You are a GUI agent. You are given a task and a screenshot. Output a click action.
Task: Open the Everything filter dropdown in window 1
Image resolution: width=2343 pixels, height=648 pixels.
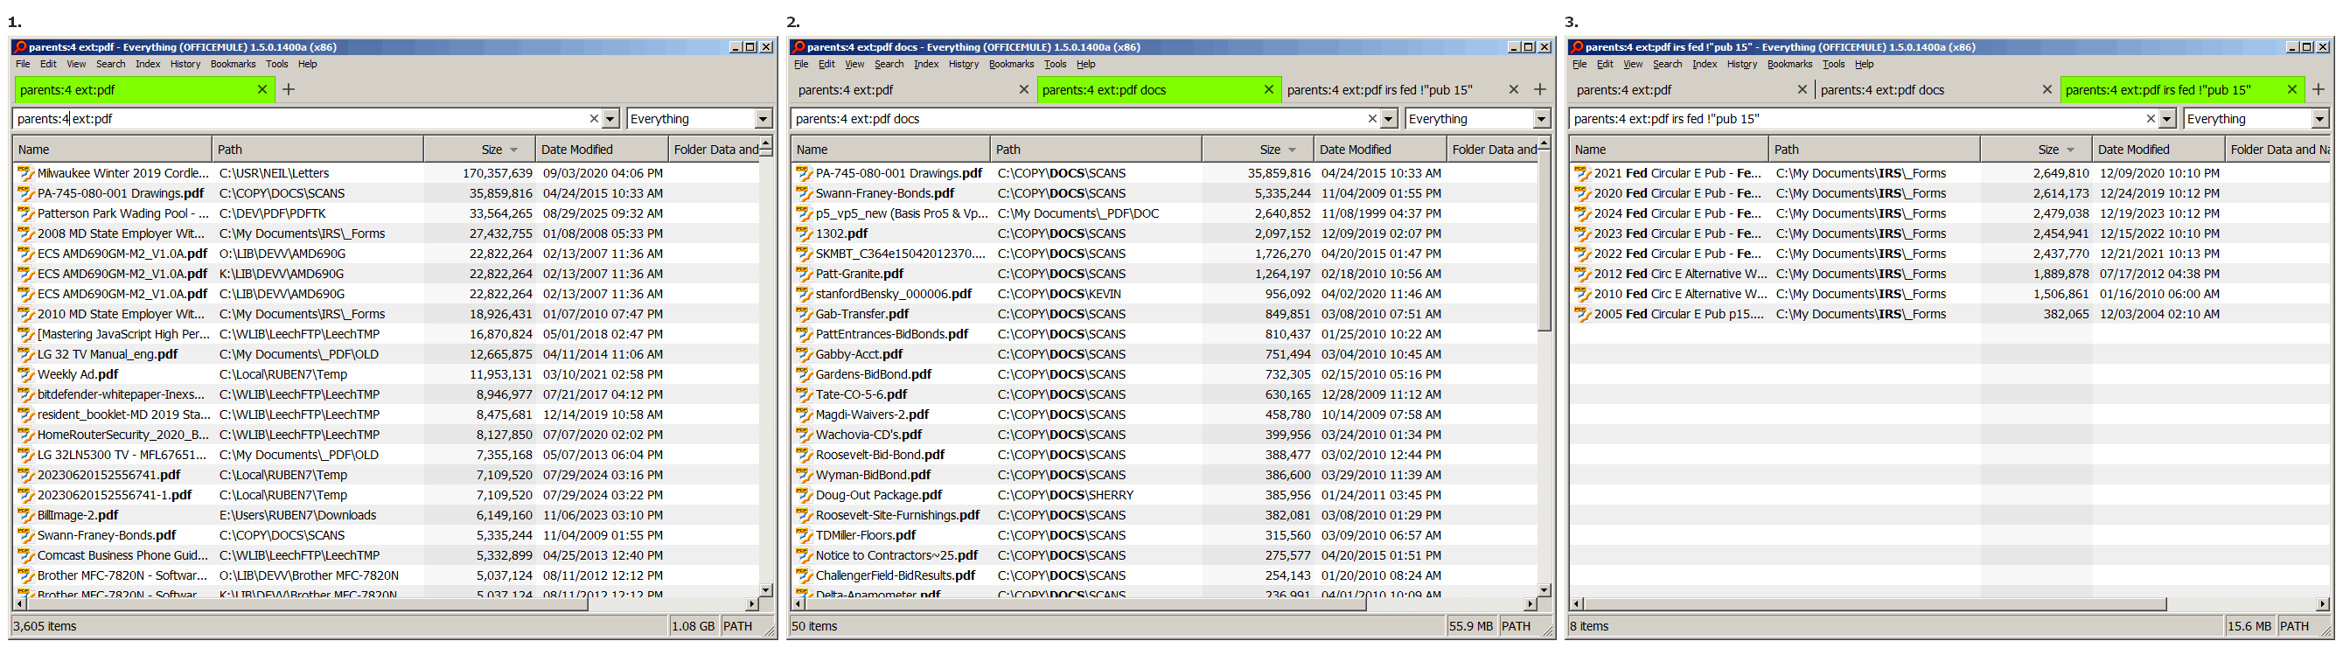point(764,118)
